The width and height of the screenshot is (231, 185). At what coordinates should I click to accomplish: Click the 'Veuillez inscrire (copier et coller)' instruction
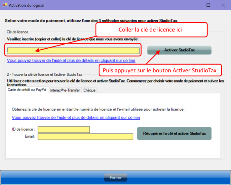click(73, 39)
